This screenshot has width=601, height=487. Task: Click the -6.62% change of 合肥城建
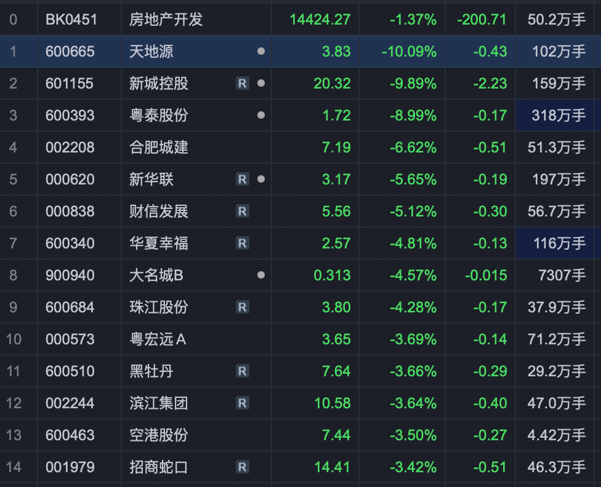point(413,148)
